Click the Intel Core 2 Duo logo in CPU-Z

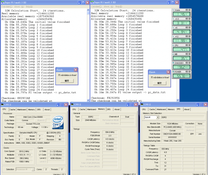pyautogui.click(x=58, y=122)
